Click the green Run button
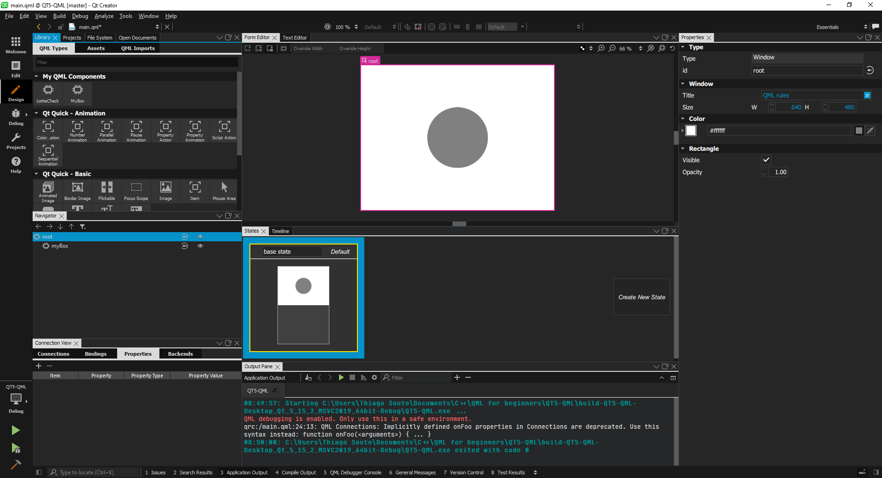 [16, 430]
